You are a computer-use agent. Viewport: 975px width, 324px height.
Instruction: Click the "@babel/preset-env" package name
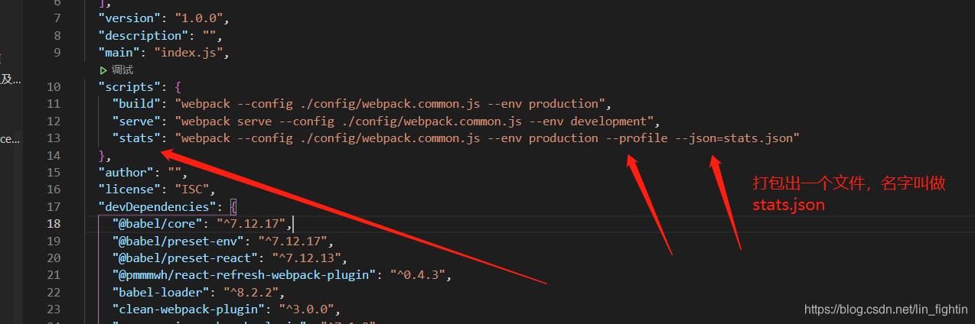[178, 241]
